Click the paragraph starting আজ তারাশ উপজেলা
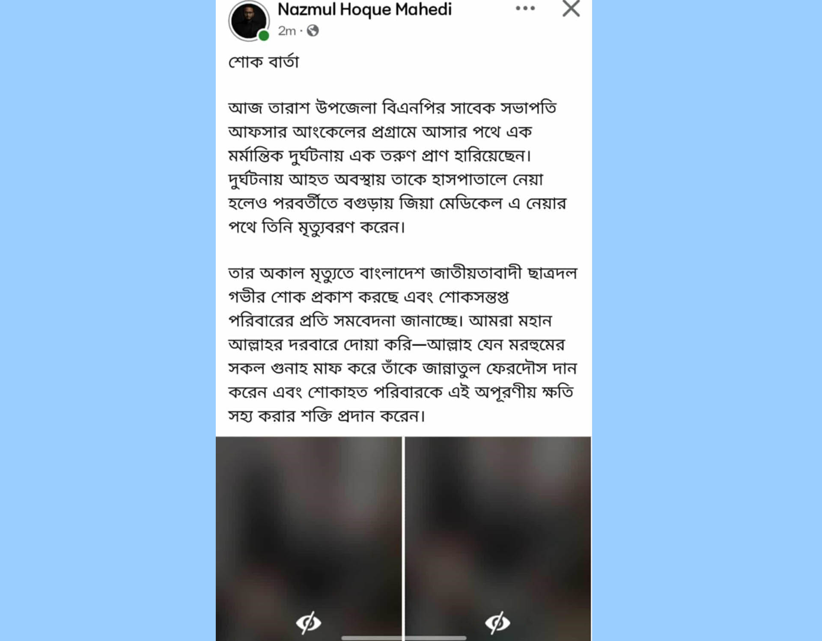This screenshot has height=641, width=822. (397, 167)
